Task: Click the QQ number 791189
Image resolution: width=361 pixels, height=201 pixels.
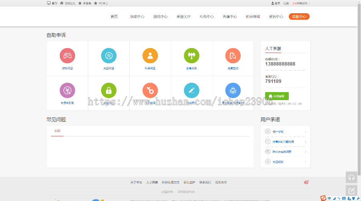Action: pos(273,81)
